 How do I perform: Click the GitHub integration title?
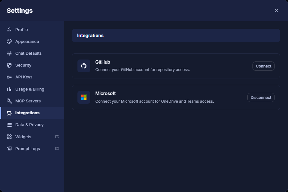click(103, 62)
